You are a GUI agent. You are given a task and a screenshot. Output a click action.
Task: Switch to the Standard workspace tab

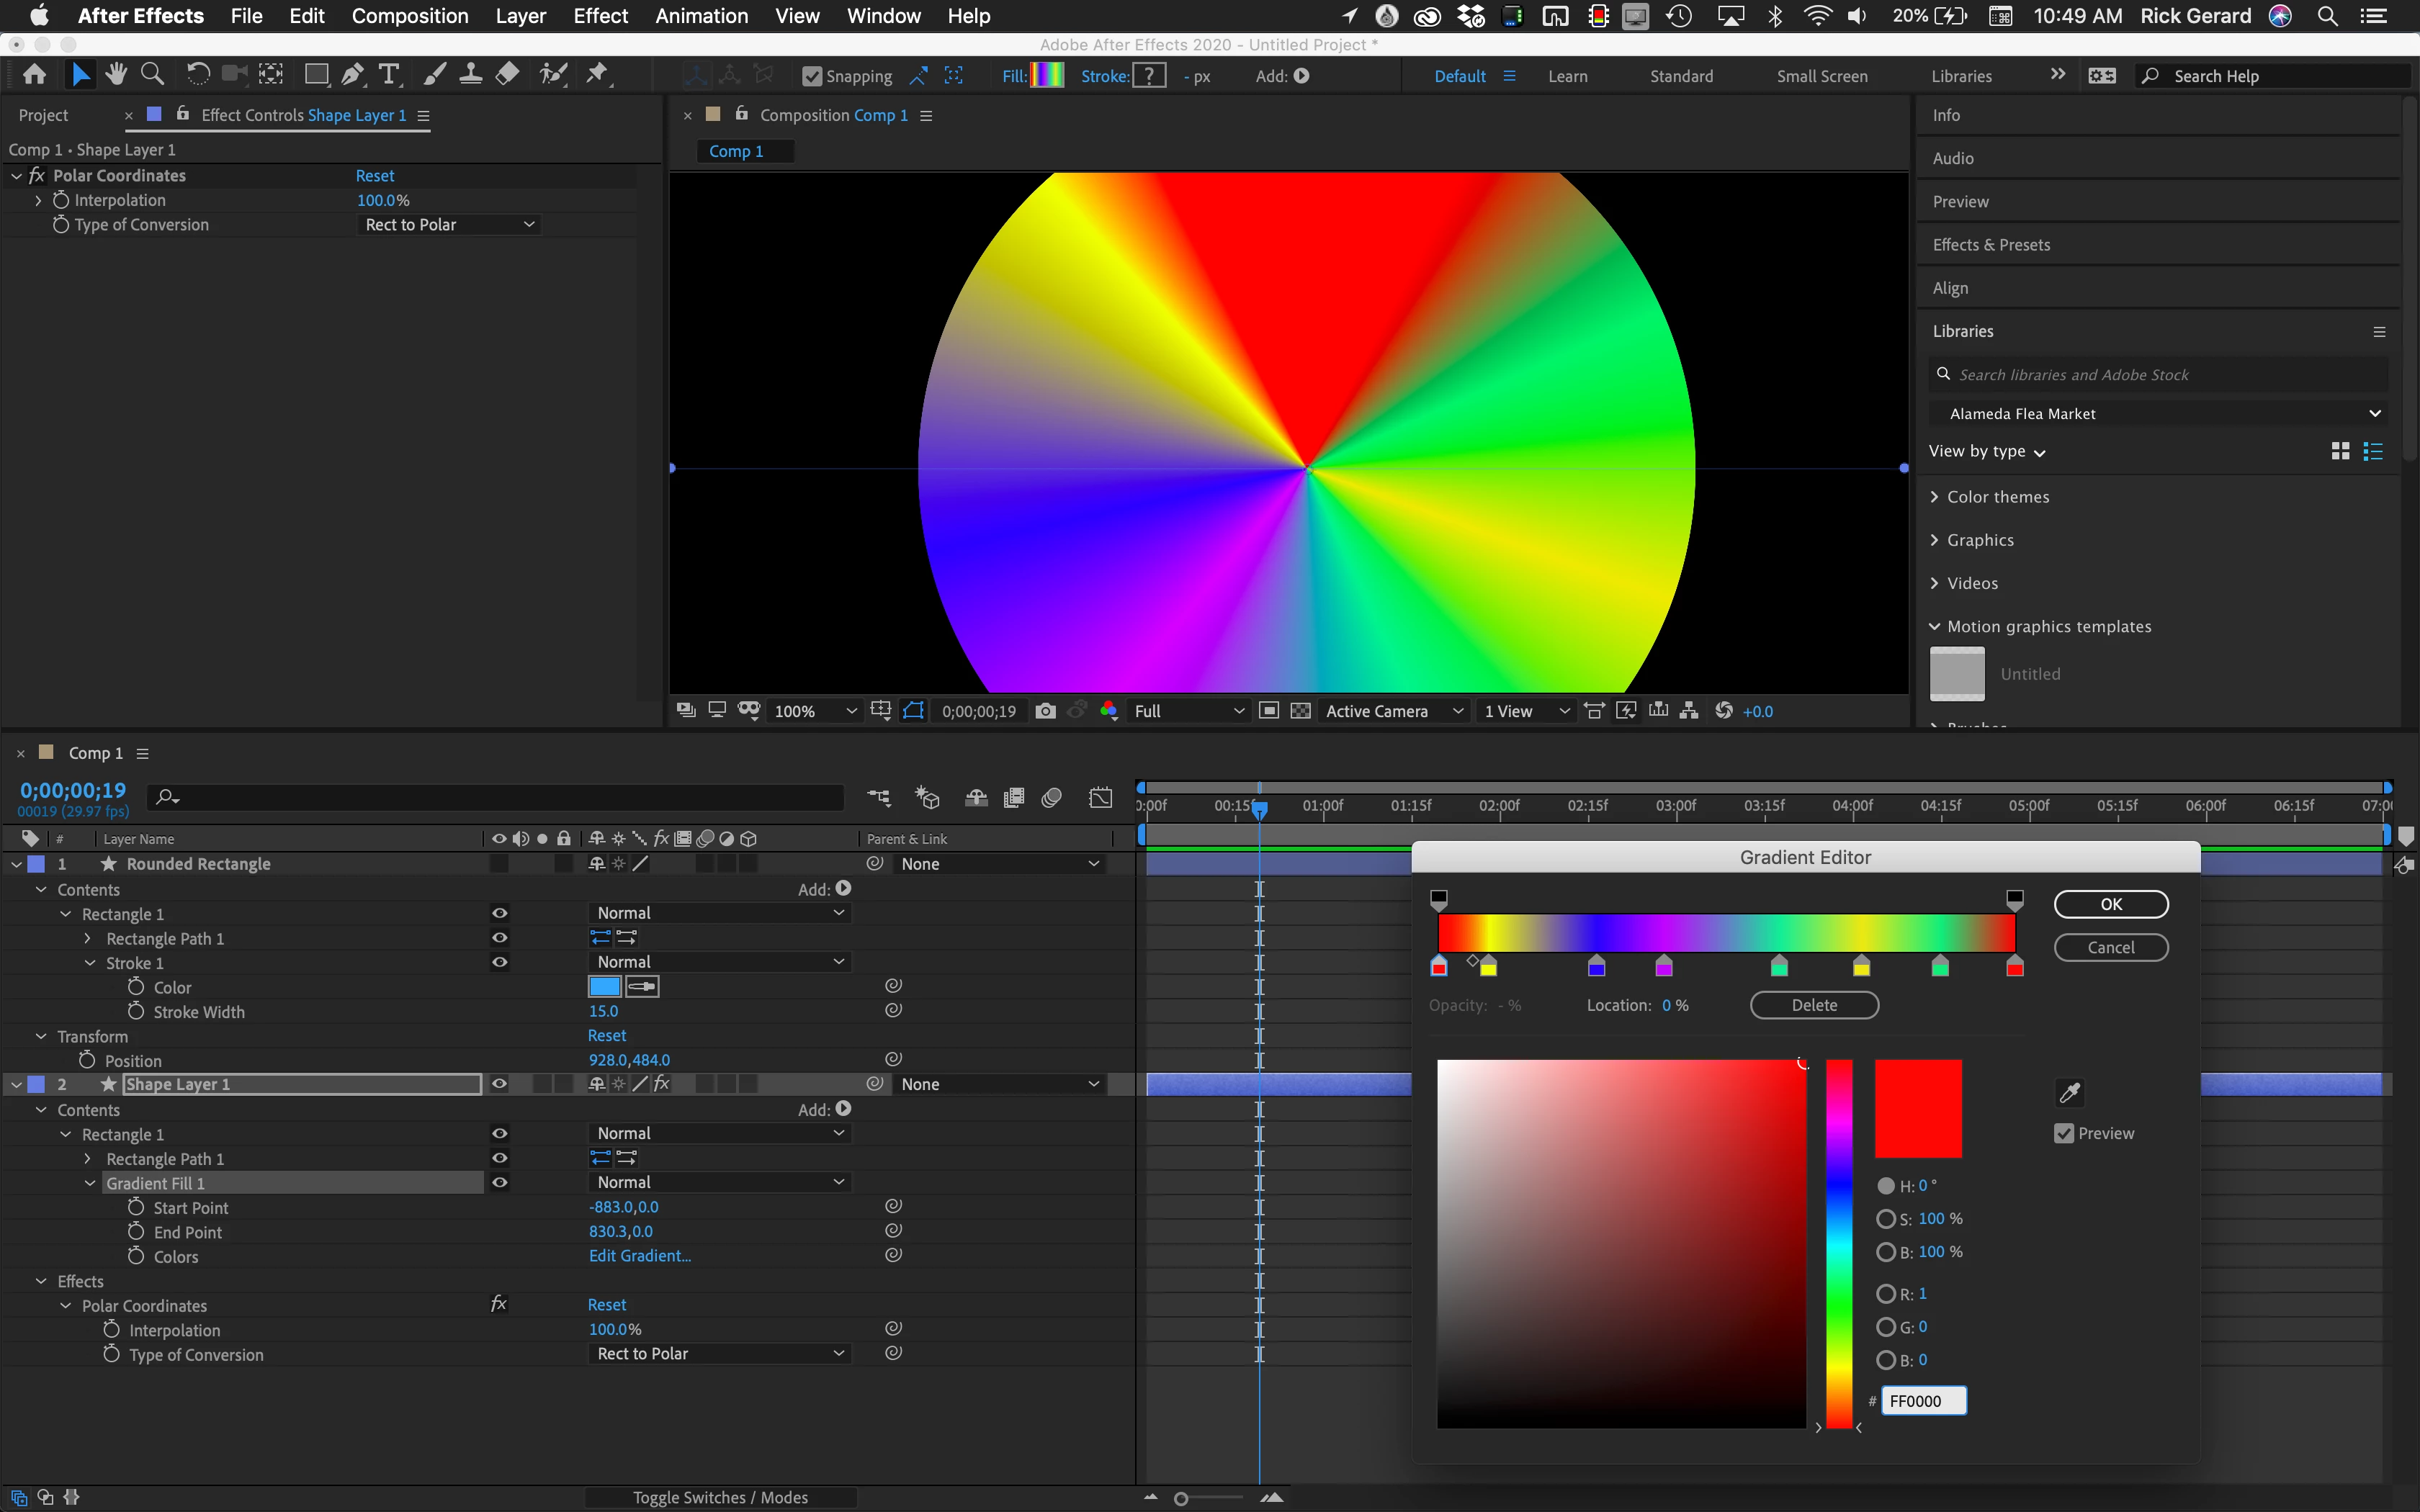1681,76
